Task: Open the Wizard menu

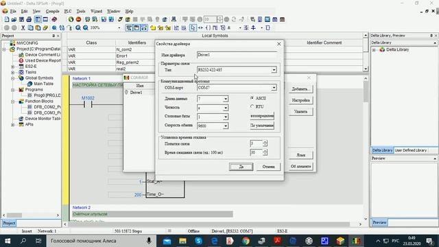Action: click(x=96, y=11)
